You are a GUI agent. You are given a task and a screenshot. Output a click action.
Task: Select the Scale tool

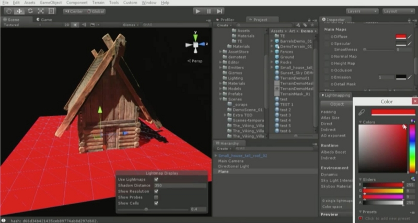pyautogui.click(x=41, y=11)
